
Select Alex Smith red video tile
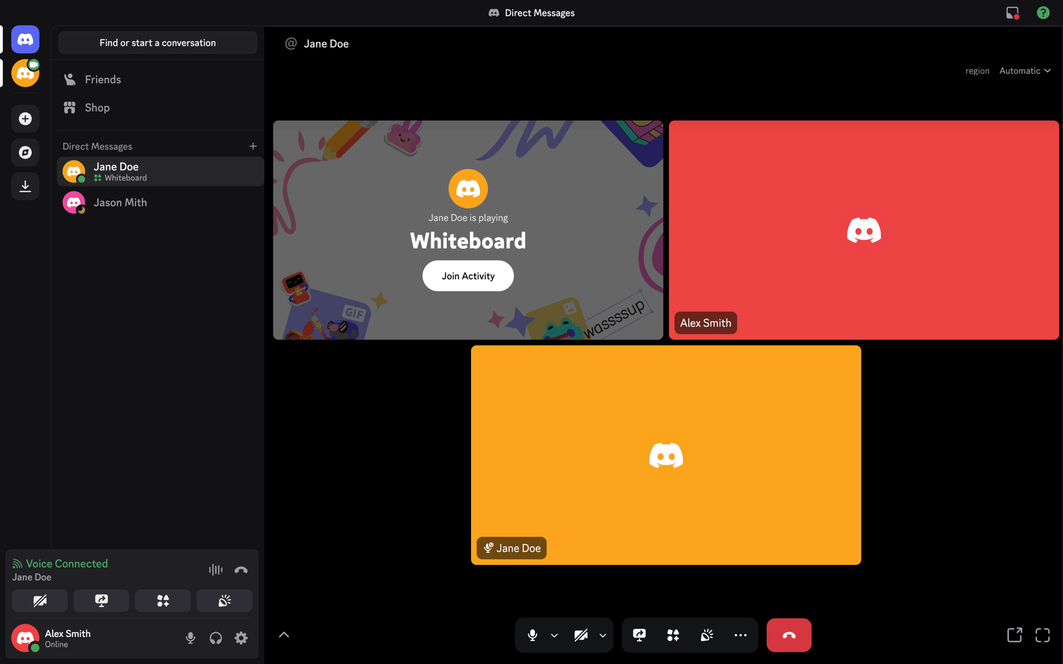(x=864, y=230)
